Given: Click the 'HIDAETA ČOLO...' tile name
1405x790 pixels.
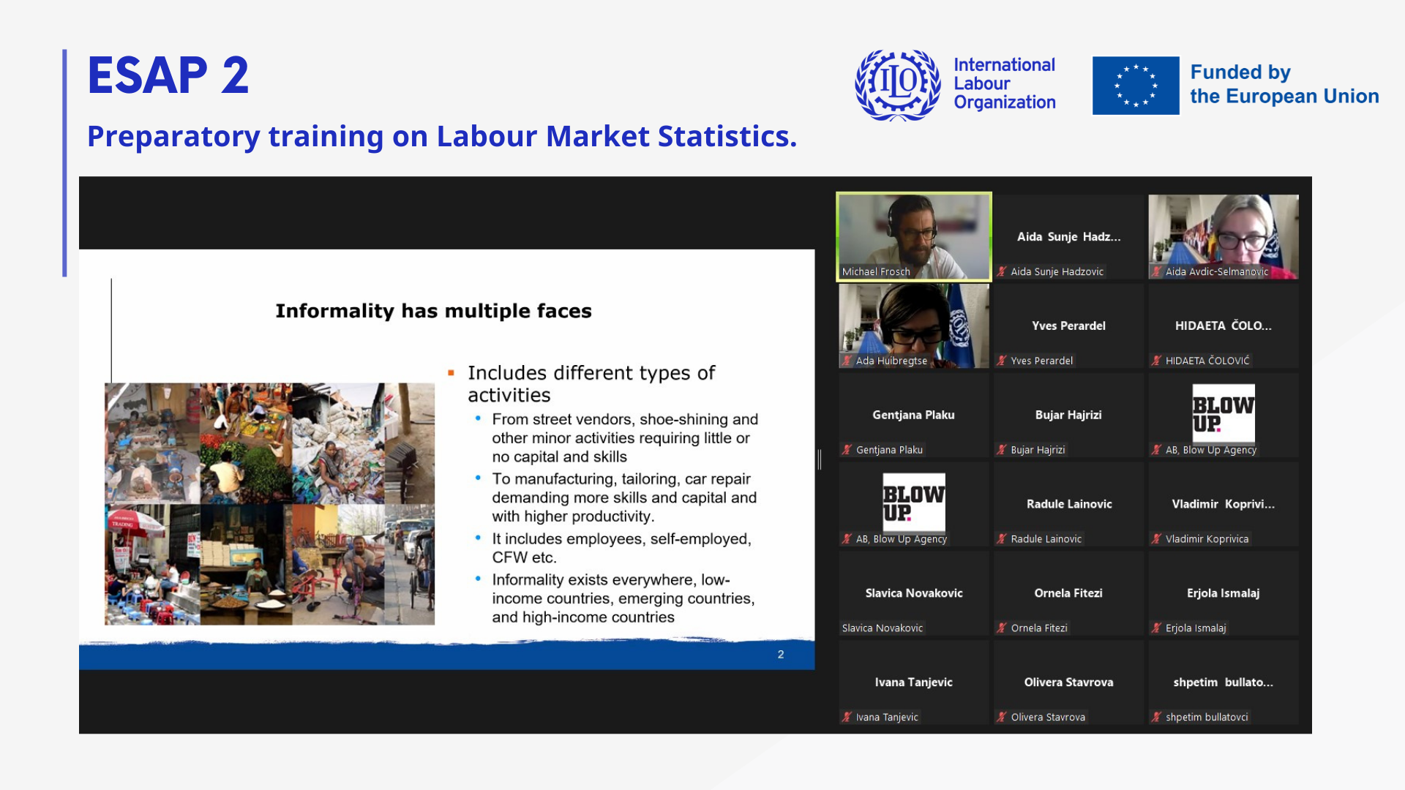Looking at the screenshot, I should tap(1224, 326).
